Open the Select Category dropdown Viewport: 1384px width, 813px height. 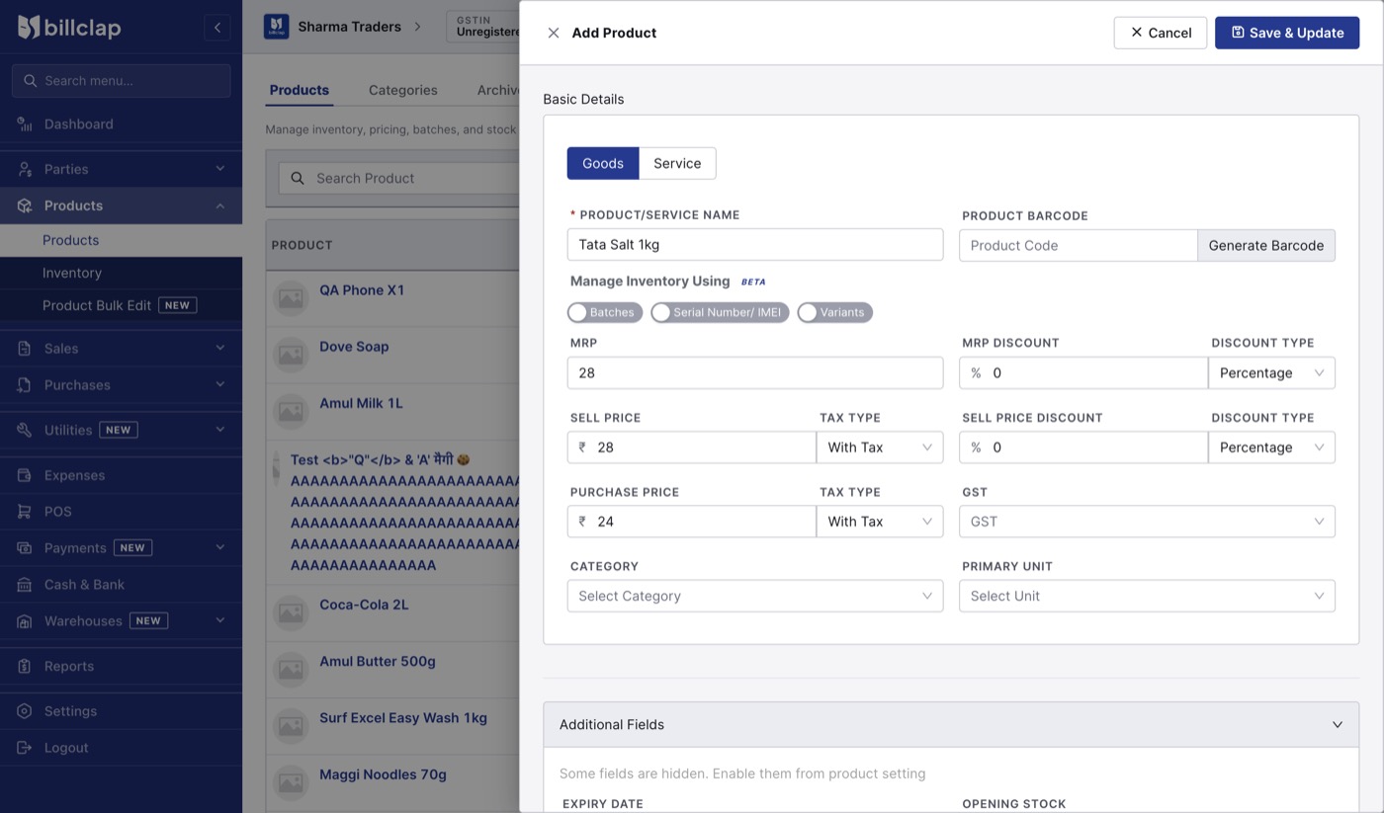click(755, 596)
